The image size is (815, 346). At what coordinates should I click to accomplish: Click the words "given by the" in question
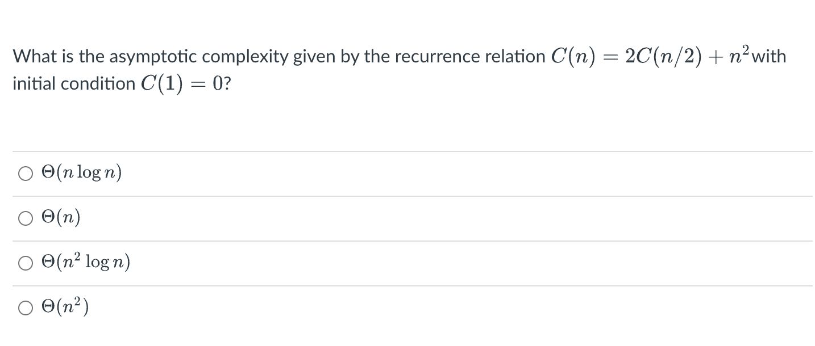pyautogui.click(x=338, y=57)
